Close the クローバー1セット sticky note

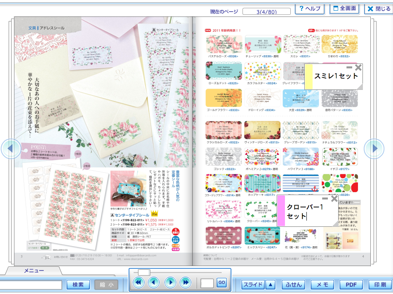click(334, 199)
